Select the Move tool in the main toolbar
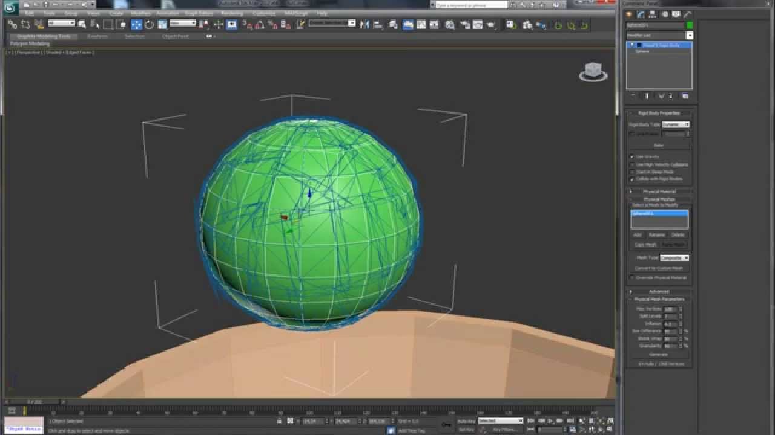 (136, 24)
